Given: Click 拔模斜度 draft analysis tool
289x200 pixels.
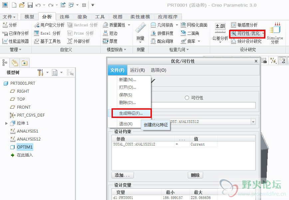Looking at the screenshot, I should [x=162, y=33].
